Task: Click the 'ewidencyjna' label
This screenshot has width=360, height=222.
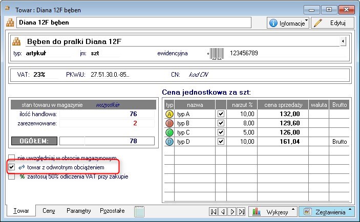Action: [173, 53]
